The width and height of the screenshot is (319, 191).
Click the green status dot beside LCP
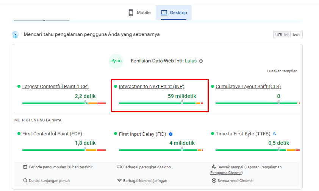(x=19, y=86)
